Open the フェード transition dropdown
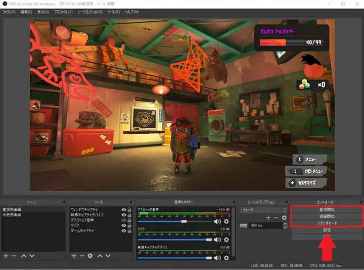Image resolution: width=364 pixels, height=270 pixels. (x=264, y=210)
